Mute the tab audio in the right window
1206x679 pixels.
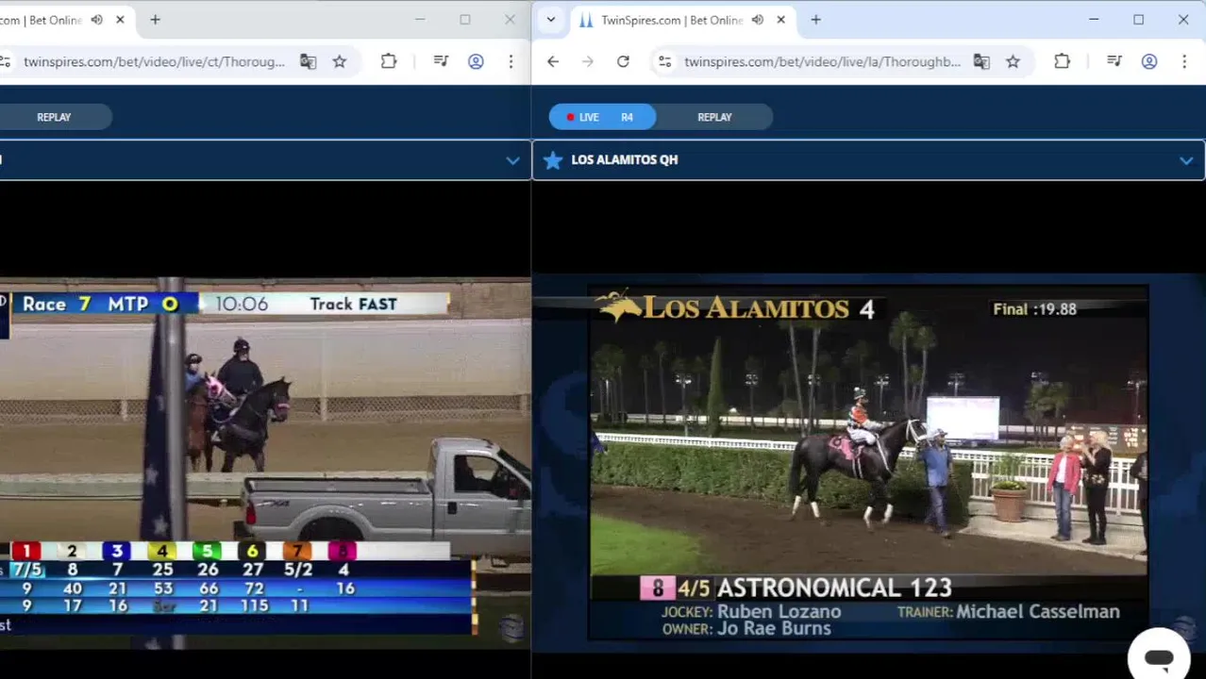coord(757,20)
